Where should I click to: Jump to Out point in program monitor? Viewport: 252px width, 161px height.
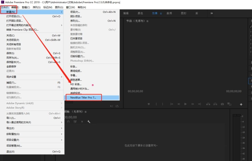point(199,104)
